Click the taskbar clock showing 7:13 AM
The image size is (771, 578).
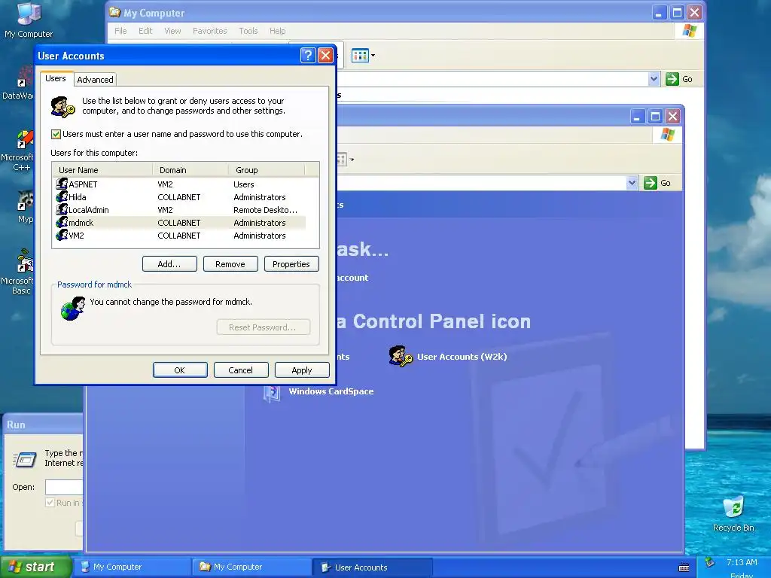pyautogui.click(x=742, y=562)
